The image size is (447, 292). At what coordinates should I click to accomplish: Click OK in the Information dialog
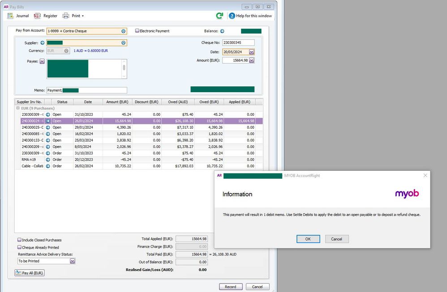[x=308, y=239]
